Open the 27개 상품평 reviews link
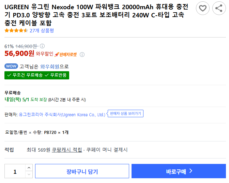 [42, 31]
